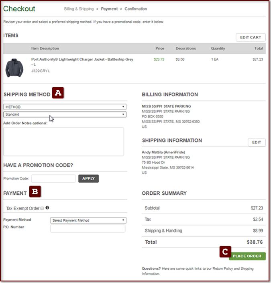Viewport: 271px width, 283px height.
Task: Open the Select Payment Method dropdown
Action: pos(88,220)
